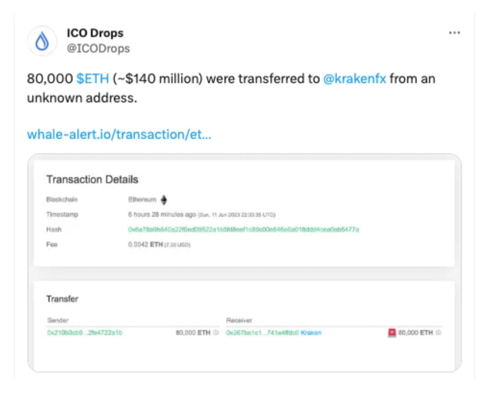
Task: Open the $ETH cashtag
Action: (93, 79)
